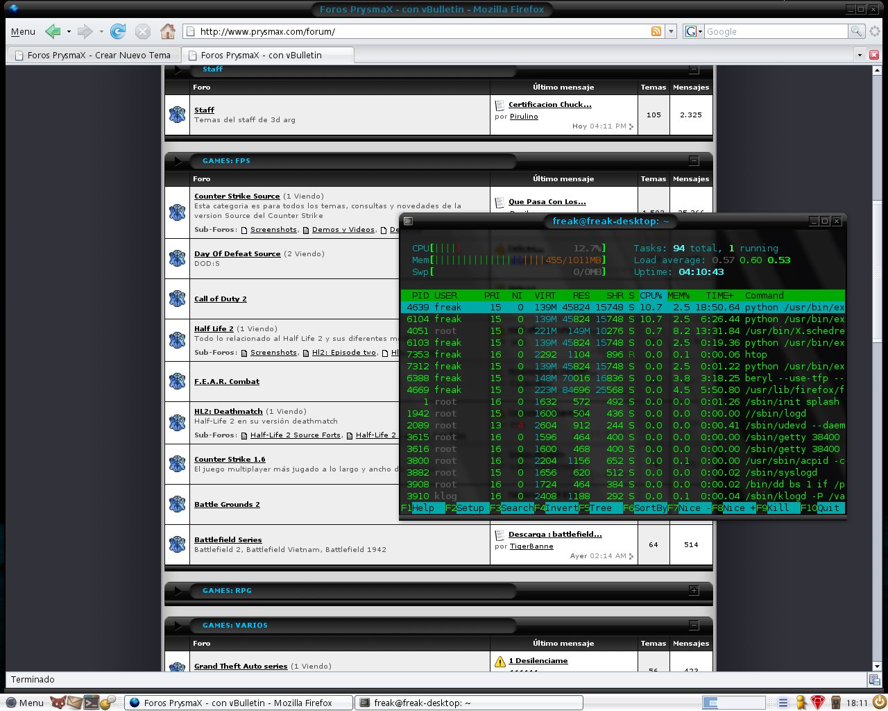The image size is (888, 711).
Task: Open Certificacion Chuck last message link
Action: click(x=550, y=104)
